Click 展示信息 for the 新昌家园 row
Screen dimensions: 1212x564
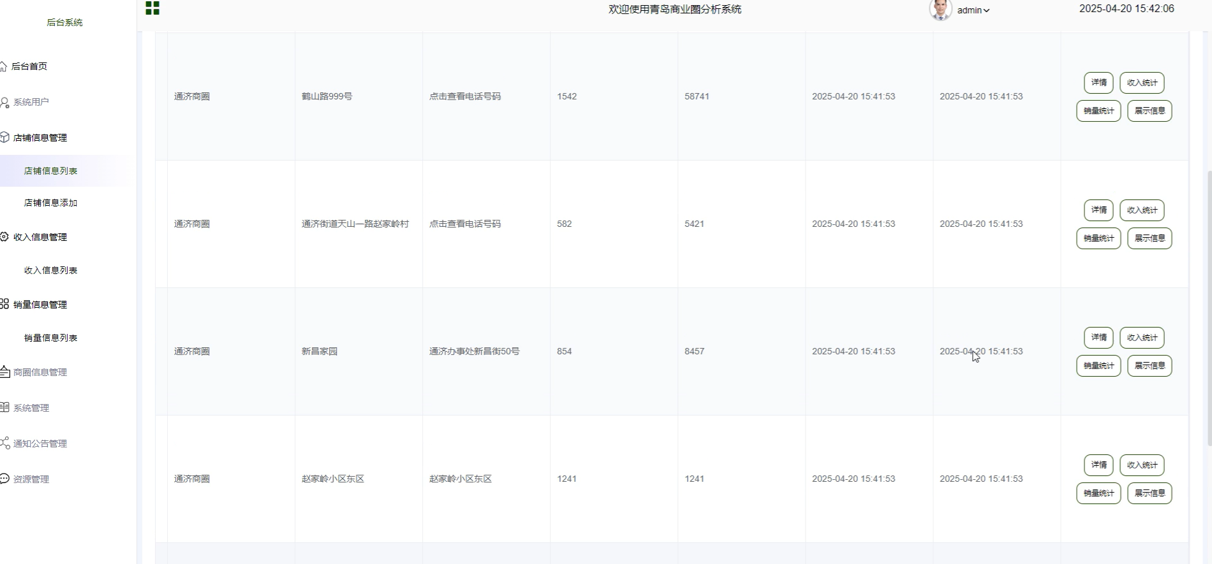[x=1149, y=366]
